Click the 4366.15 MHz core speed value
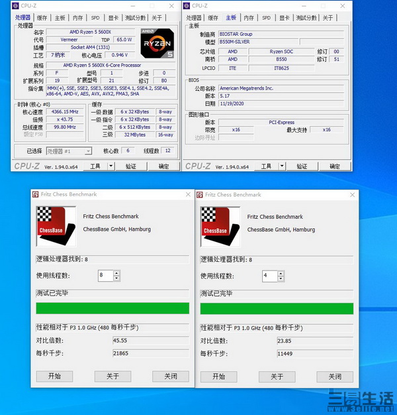The image size is (397, 415). tap(65, 111)
